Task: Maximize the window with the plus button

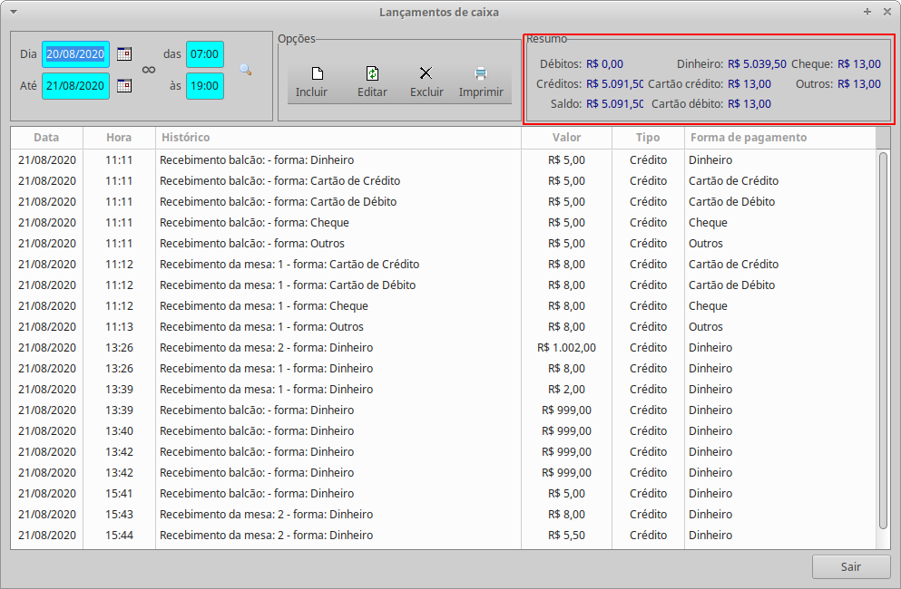Action: [x=867, y=12]
